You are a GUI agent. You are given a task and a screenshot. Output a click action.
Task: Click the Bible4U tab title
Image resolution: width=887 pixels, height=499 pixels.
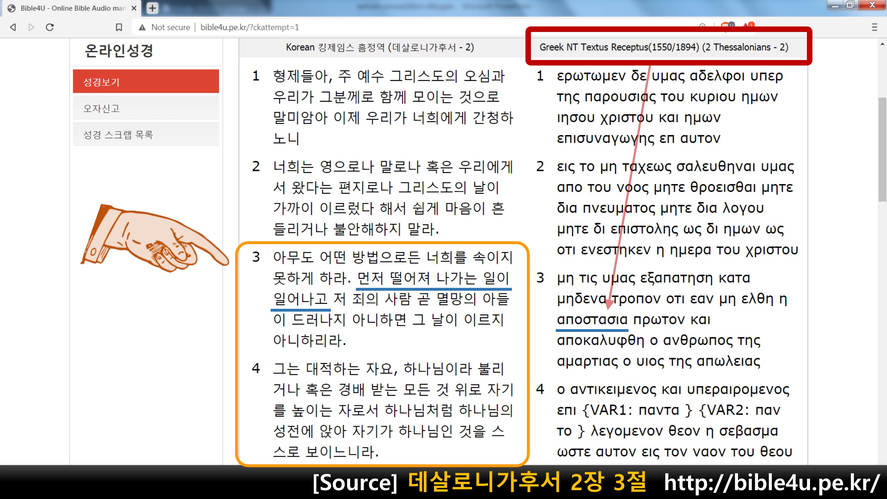pyautogui.click(x=73, y=8)
